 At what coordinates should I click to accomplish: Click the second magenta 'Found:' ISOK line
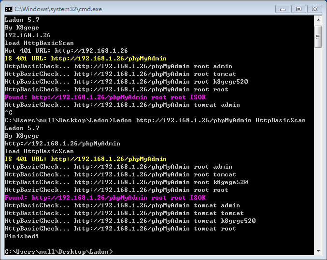pyautogui.click(x=105, y=198)
